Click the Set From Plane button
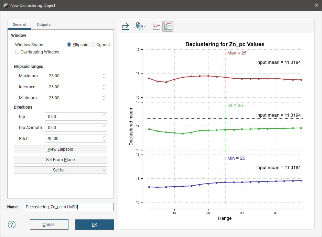This screenshot has height=237, width=322. pos(61,160)
